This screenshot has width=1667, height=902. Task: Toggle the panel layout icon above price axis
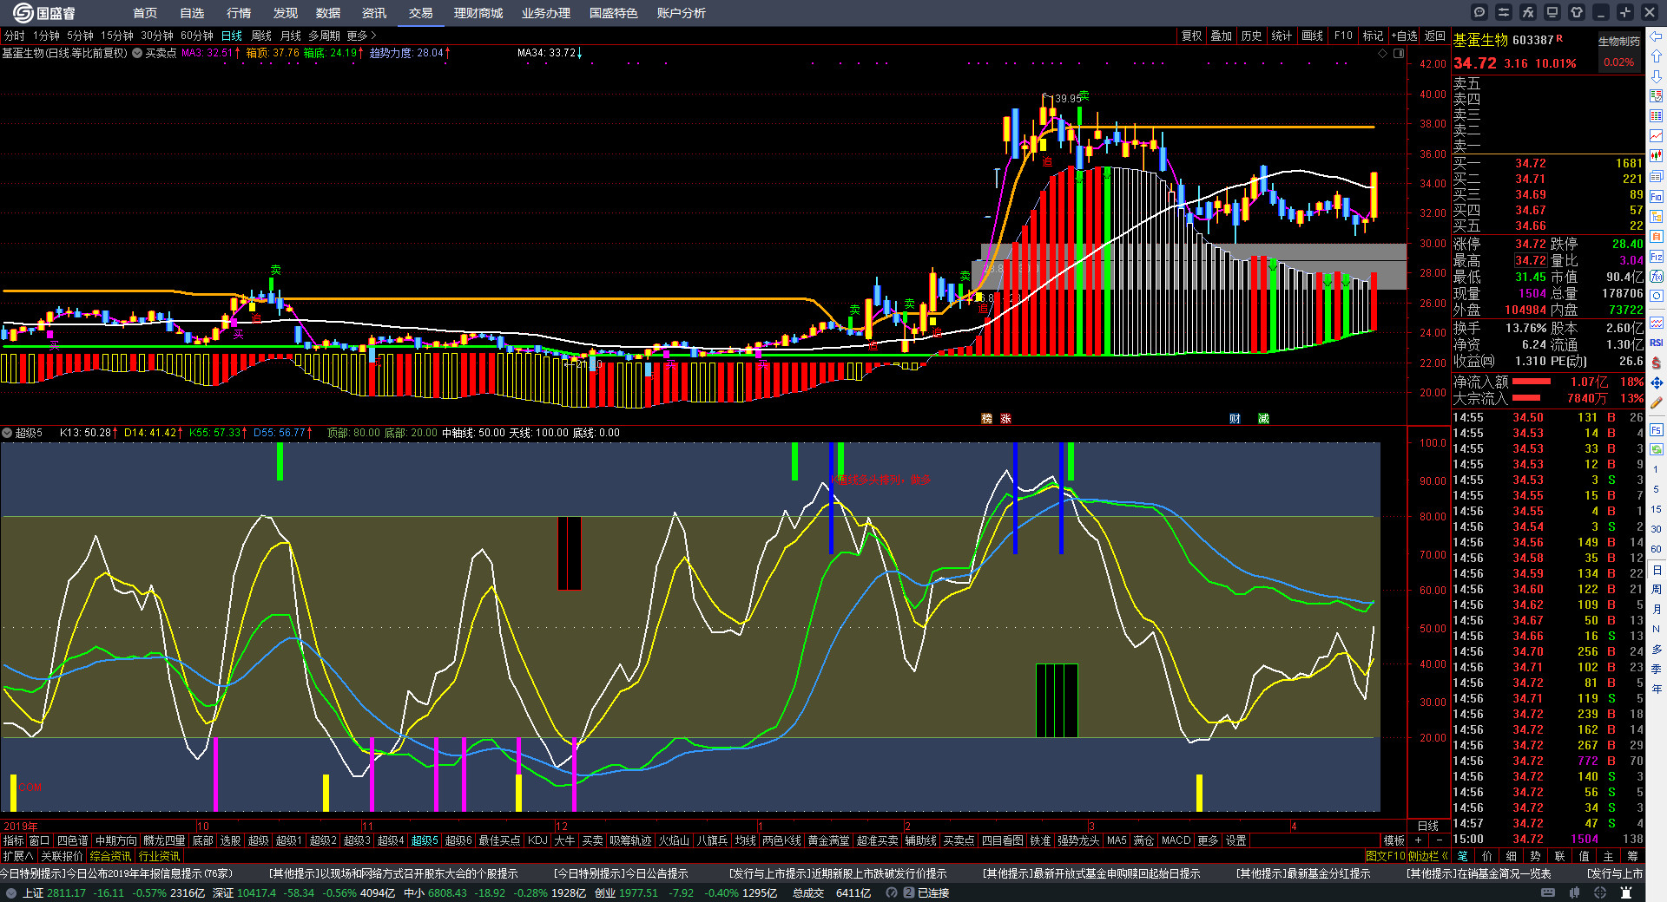(x=1399, y=54)
